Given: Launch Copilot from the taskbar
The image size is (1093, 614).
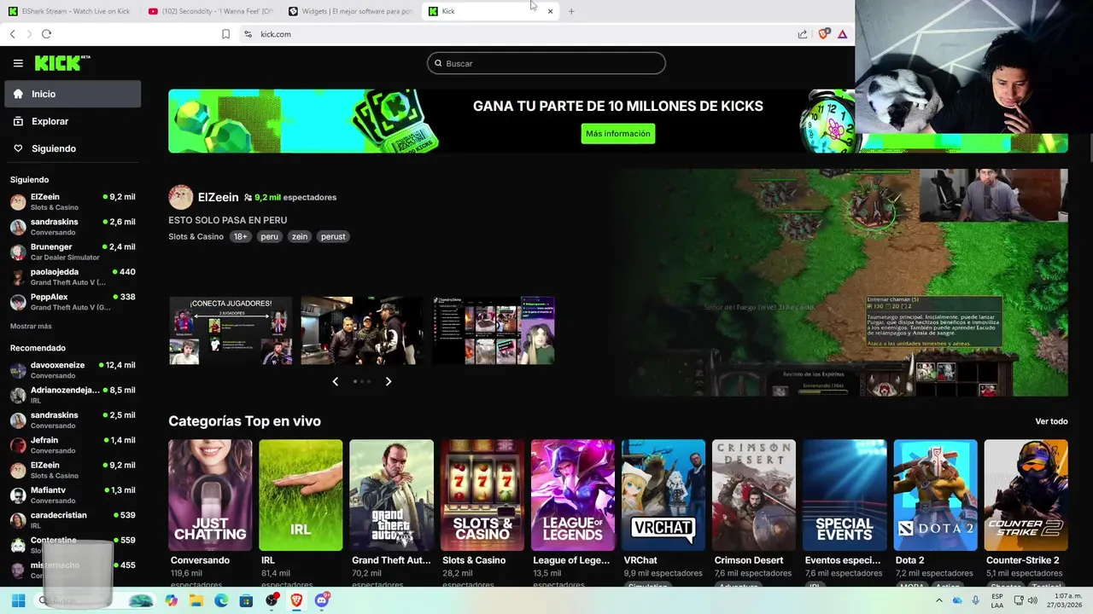Looking at the screenshot, I should [172, 600].
